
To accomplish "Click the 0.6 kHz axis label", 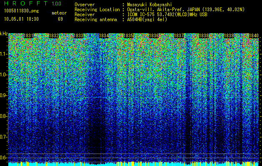I will [3, 158].
